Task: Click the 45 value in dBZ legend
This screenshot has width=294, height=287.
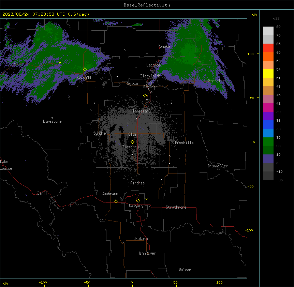Action: [x=278, y=95]
